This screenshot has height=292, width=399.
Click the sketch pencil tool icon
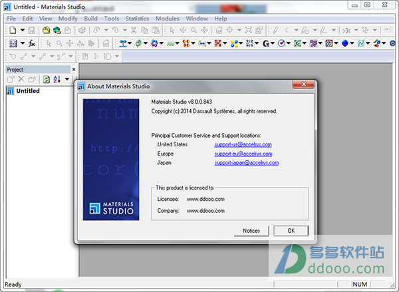pyautogui.click(x=275, y=31)
